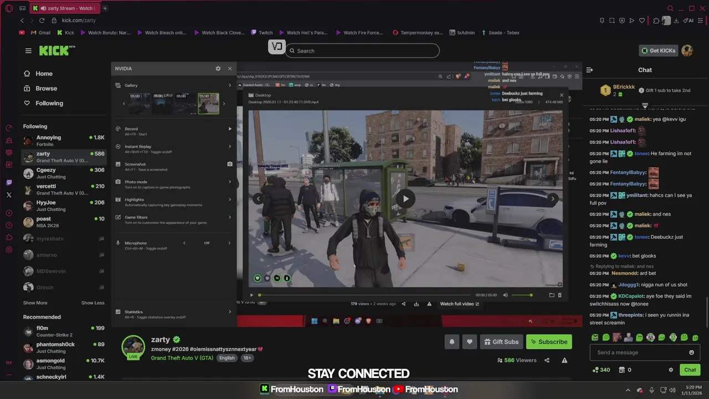Click Watch full video link

point(459,304)
